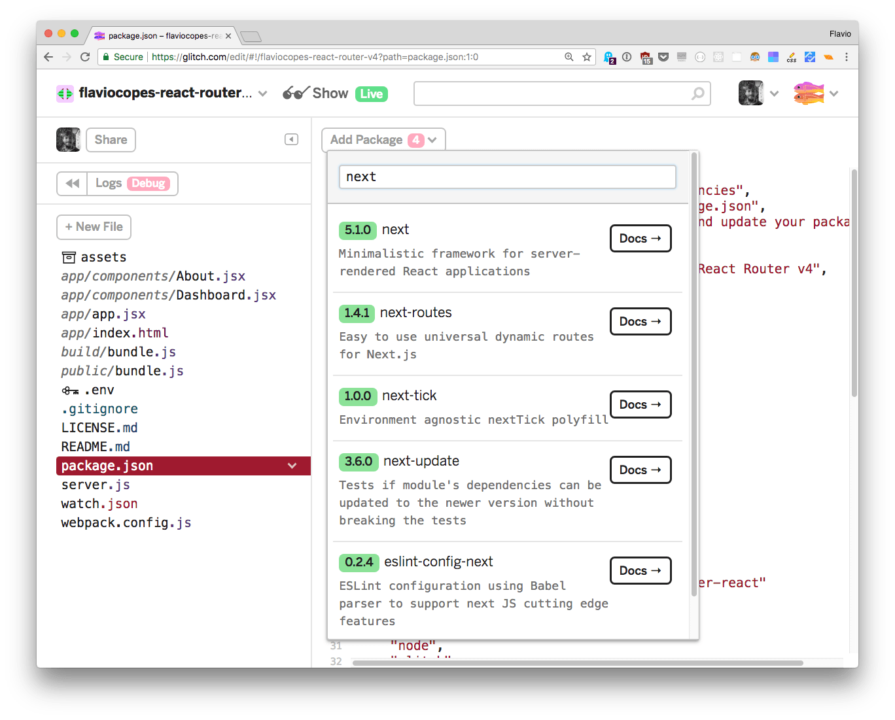Collapse the sidebar with the arrow toggle

(x=291, y=139)
